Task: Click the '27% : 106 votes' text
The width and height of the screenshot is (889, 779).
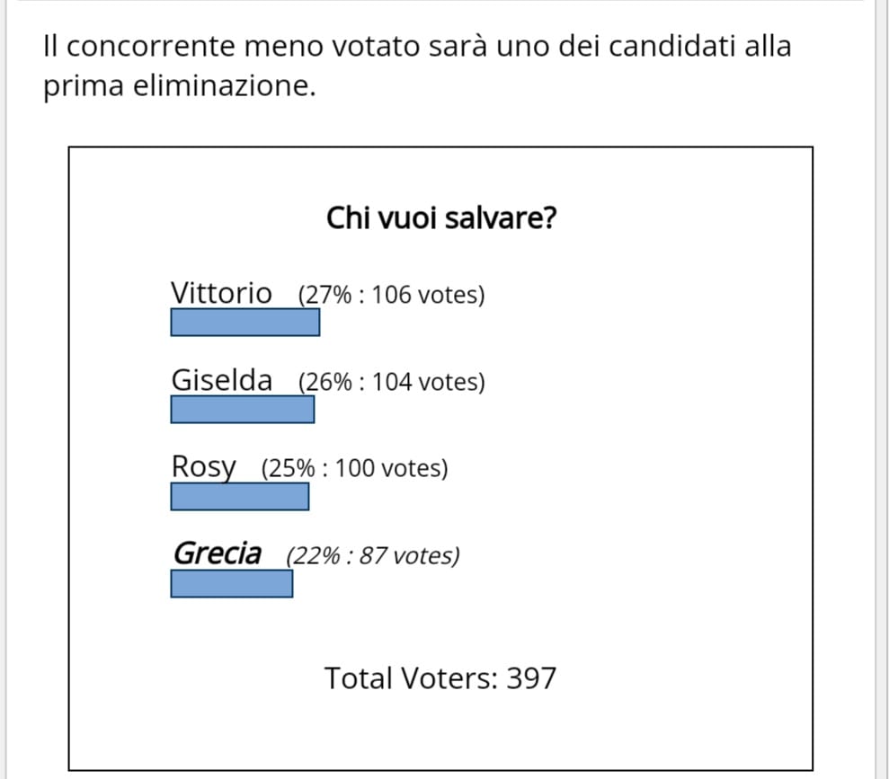Action: (x=392, y=295)
